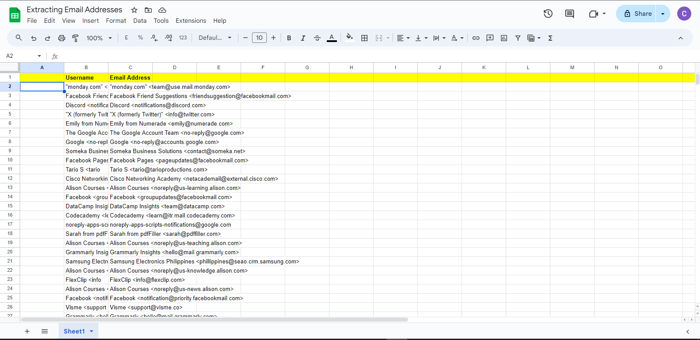
Task: Activate the paint format tool
Action: click(75, 38)
